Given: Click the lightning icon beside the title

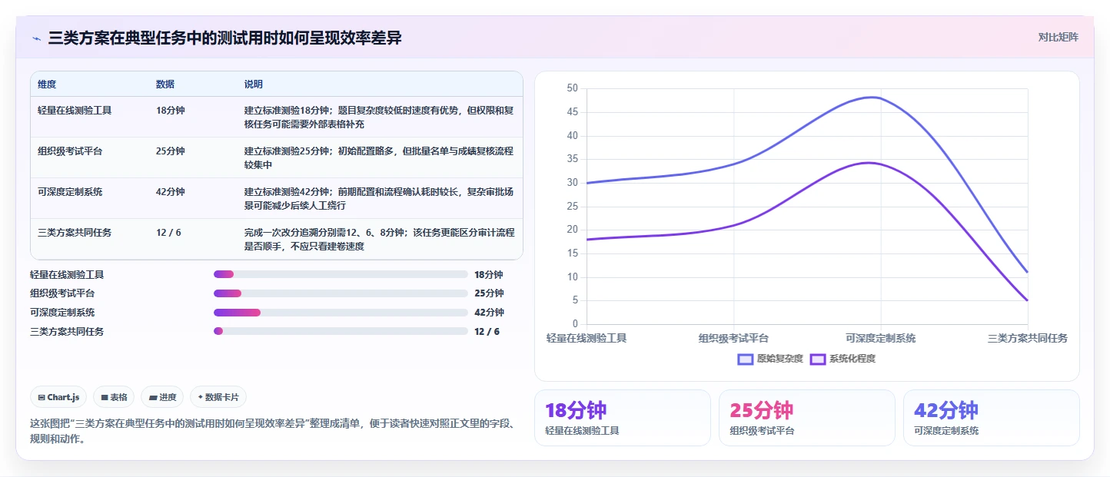Looking at the screenshot, I should [x=37, y=38].
